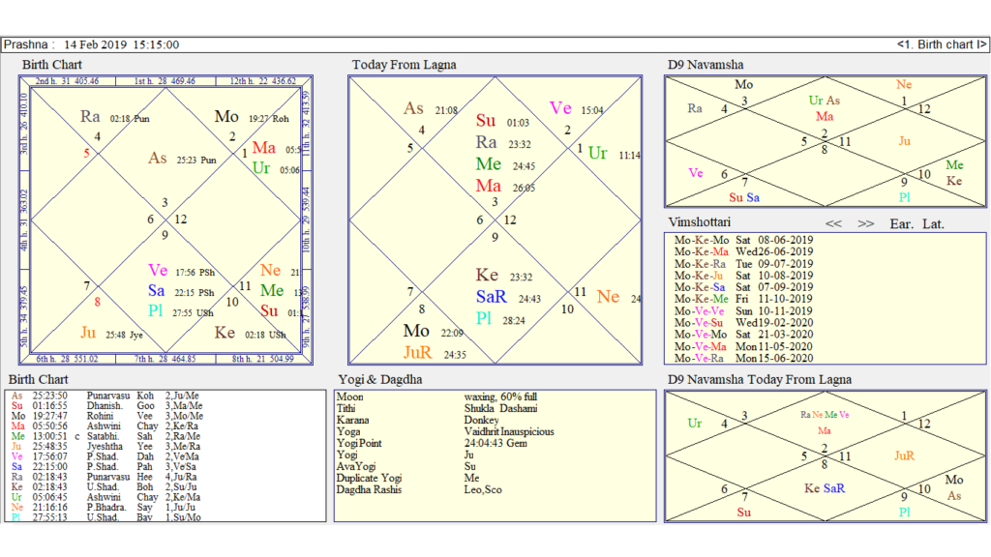Select the 'Su 01:16:55 Dhanish.' table row
The image size is (991, 557).
coord(107,406)
